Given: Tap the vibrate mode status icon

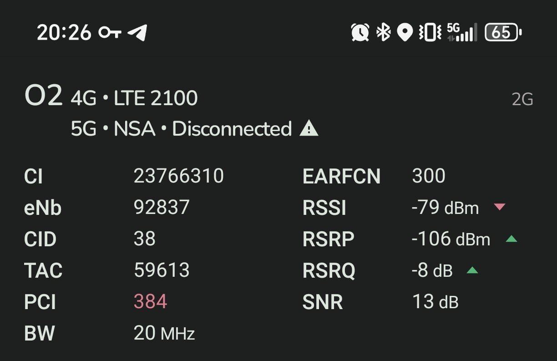Looking at the screenshot, I should coord(430,32).
